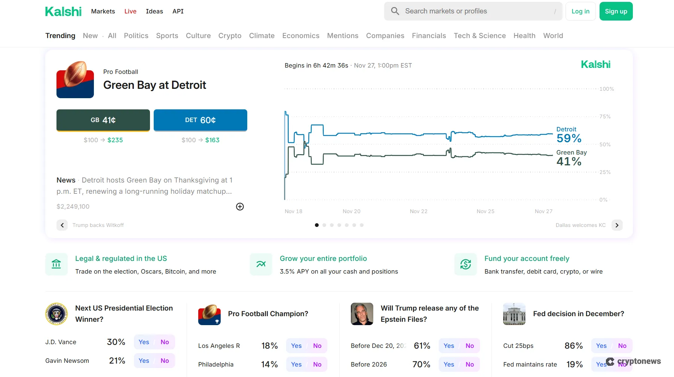This screenshot has width=674, height=377.
Task: Select Yes on J.D. Vance market
Action: (143, 342)
